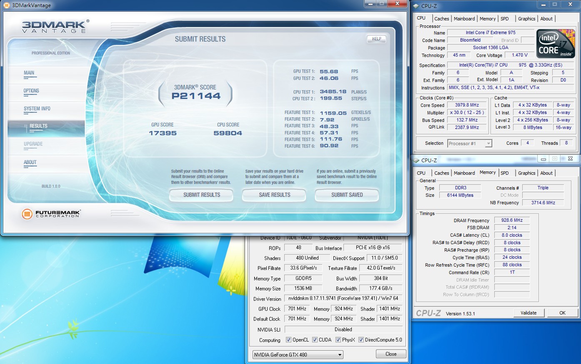Click the Futuremark Corporation logo

pos(51,214)
